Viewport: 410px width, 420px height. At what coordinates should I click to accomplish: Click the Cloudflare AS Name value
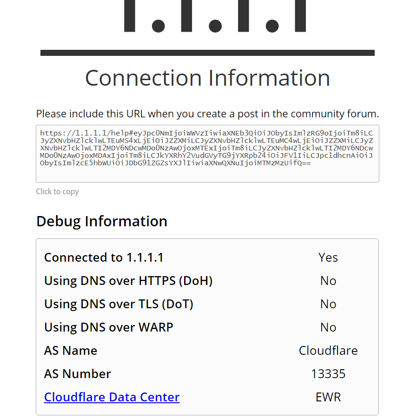328,351
